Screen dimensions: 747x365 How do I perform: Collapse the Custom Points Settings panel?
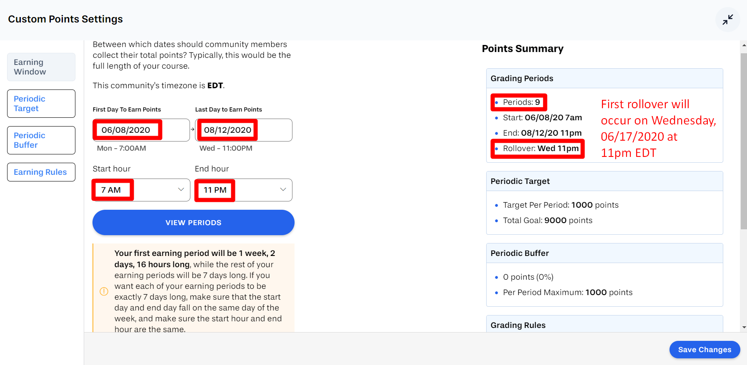tap(727, 20)
